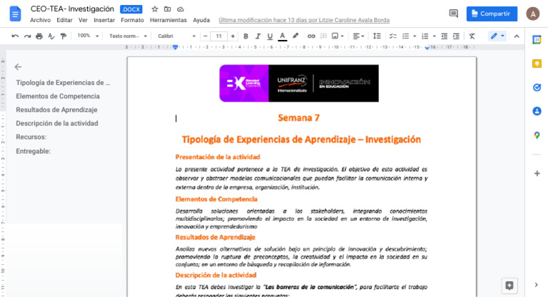The height and width of the screenshot is (297, 548).
Task: Open the Ayuda menu
Action: 201,20
